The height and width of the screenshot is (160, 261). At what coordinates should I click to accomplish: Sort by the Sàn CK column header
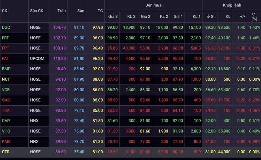coord(37,11)
